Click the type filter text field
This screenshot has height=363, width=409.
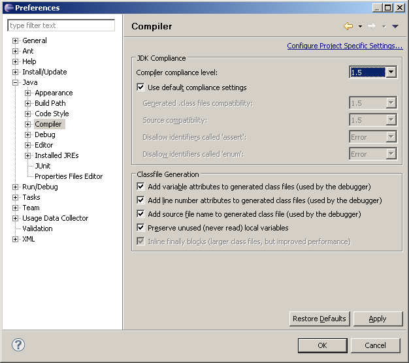click(x=61, y=25)
